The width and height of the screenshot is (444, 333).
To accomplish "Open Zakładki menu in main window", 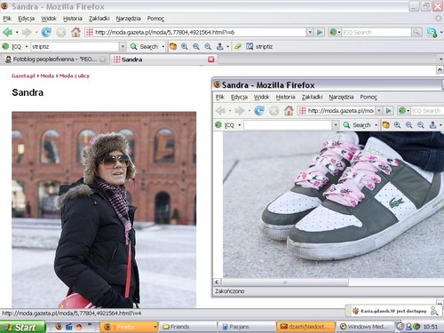I will [99, 19].
